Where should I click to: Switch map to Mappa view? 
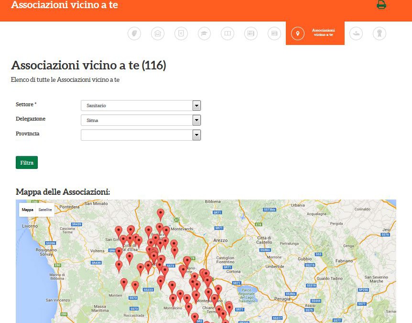coord(28,210)
